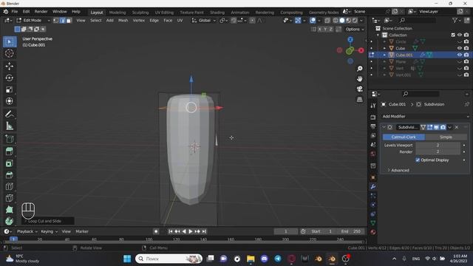Select the Select Box tool
The height and width of the screenshot is (266, 473).
click(10, 41)
